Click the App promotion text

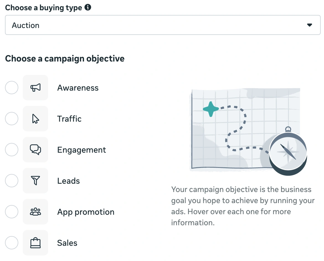[x=86, y=212]
